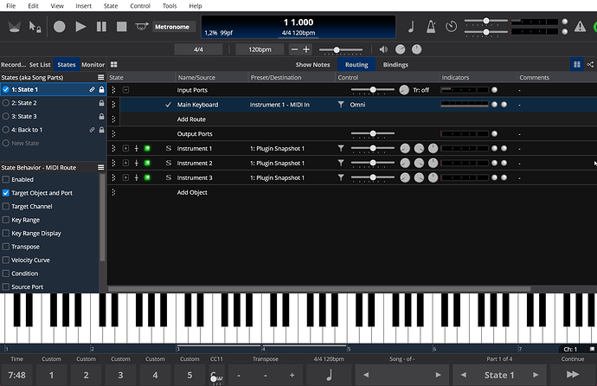Screen dimensions: 597x386
Task: Enable the Transpose state behavior checkbox
Action: pos(6,247)
